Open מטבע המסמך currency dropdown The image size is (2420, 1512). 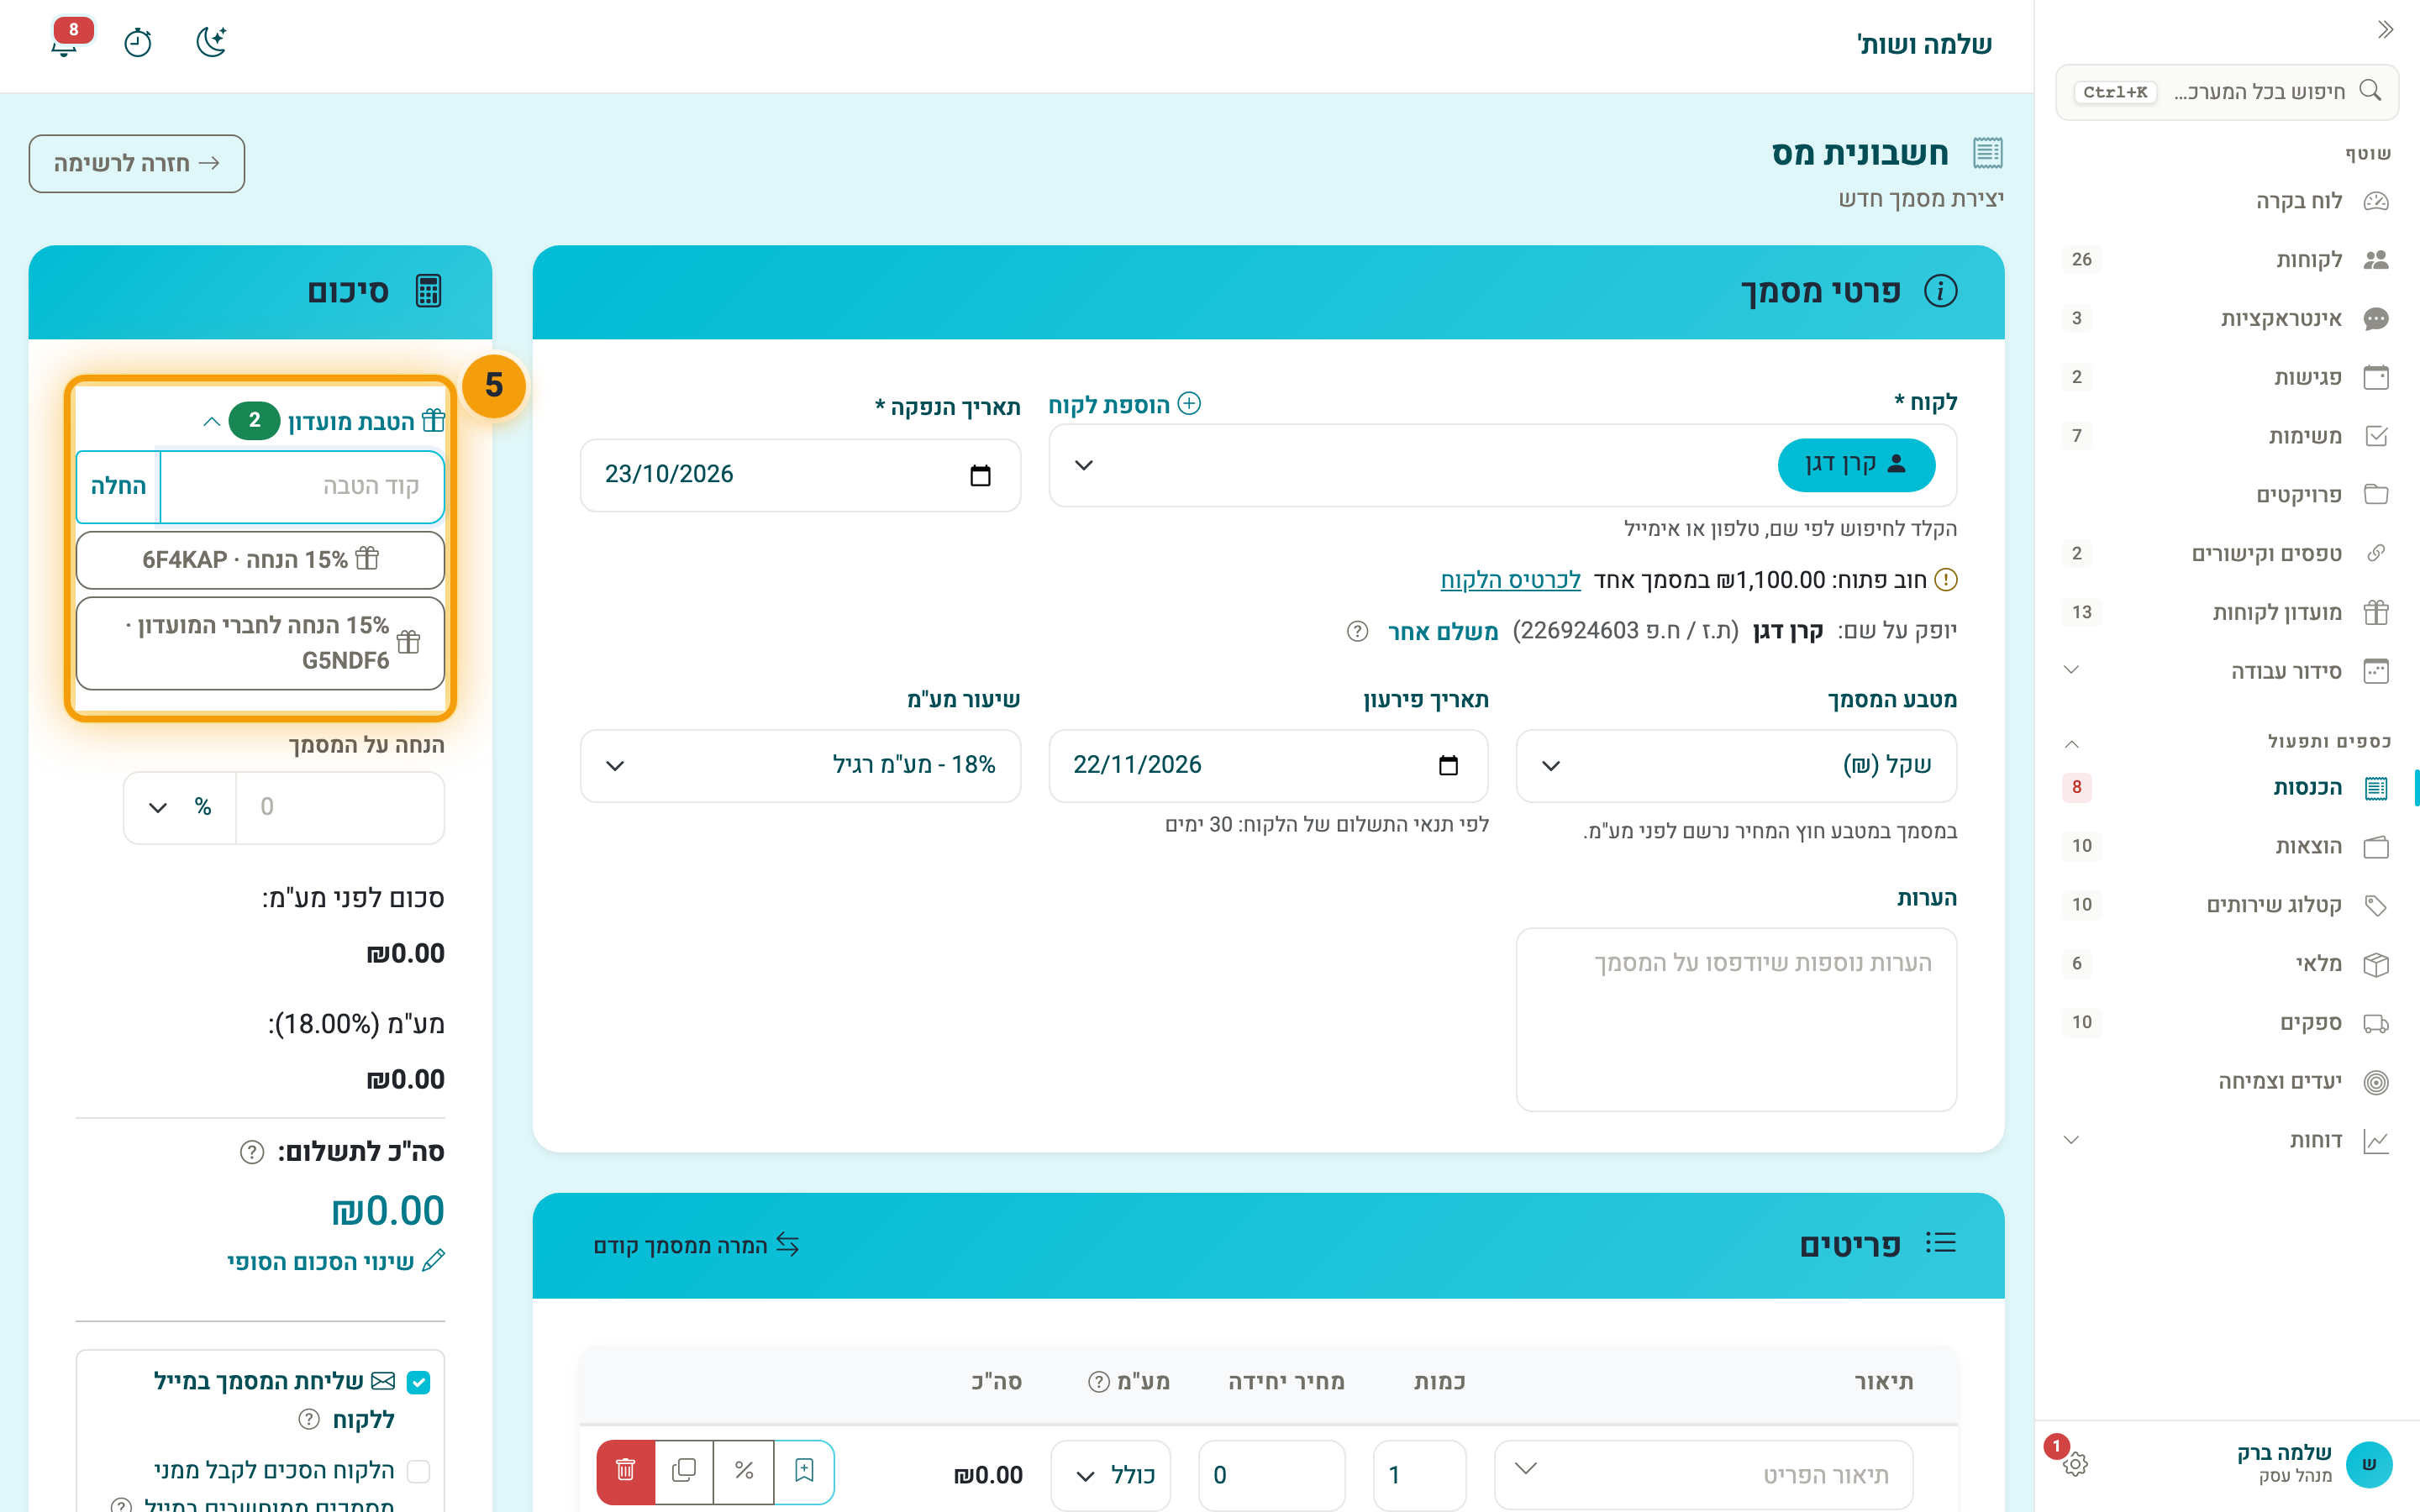(x=1736, y=766)
